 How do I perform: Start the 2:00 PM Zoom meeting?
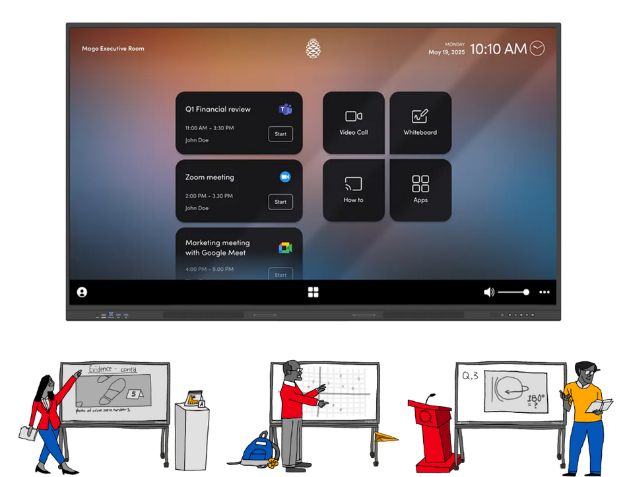click(x=280, y=202)
